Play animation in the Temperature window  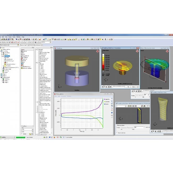(102, 87)
